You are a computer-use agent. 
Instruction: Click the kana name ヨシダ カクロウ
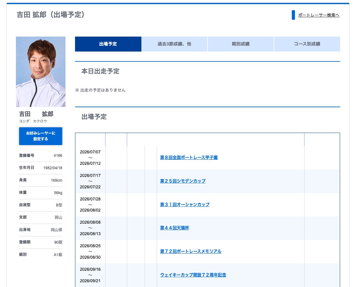[x=33, y=121]
